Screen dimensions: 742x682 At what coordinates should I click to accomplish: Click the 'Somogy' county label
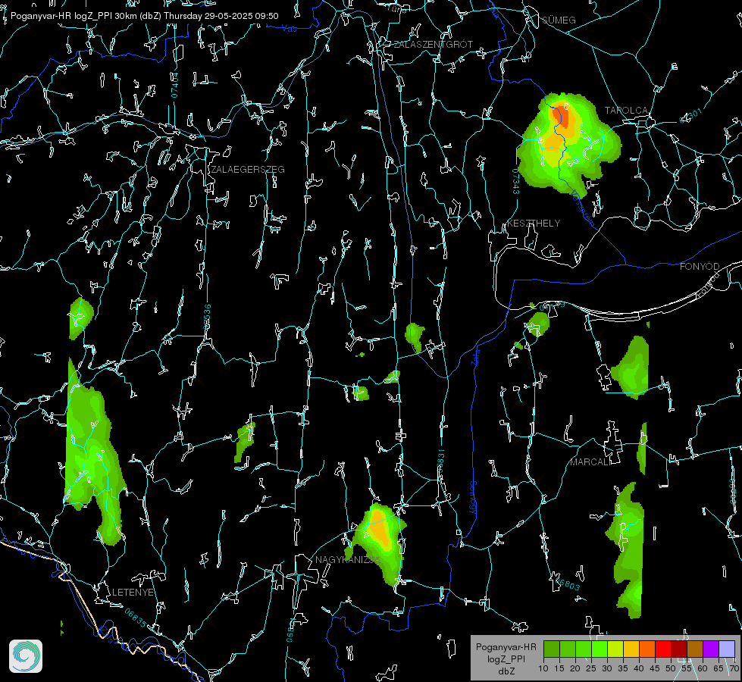pyautogui.click(x=473, y=499)
